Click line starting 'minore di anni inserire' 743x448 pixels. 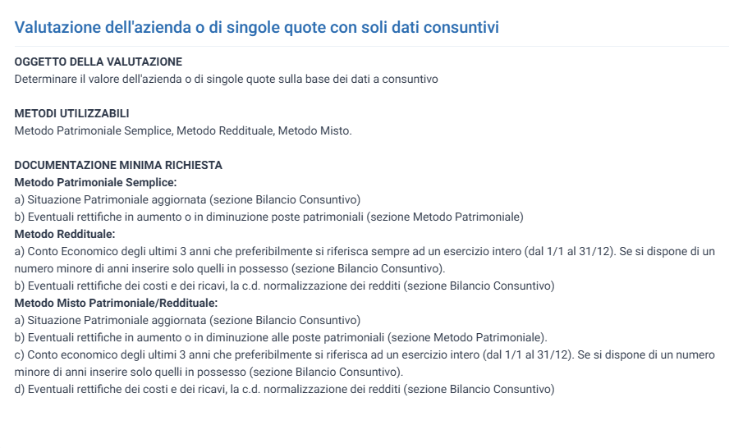pyautogui.click(x=209, y=373)
